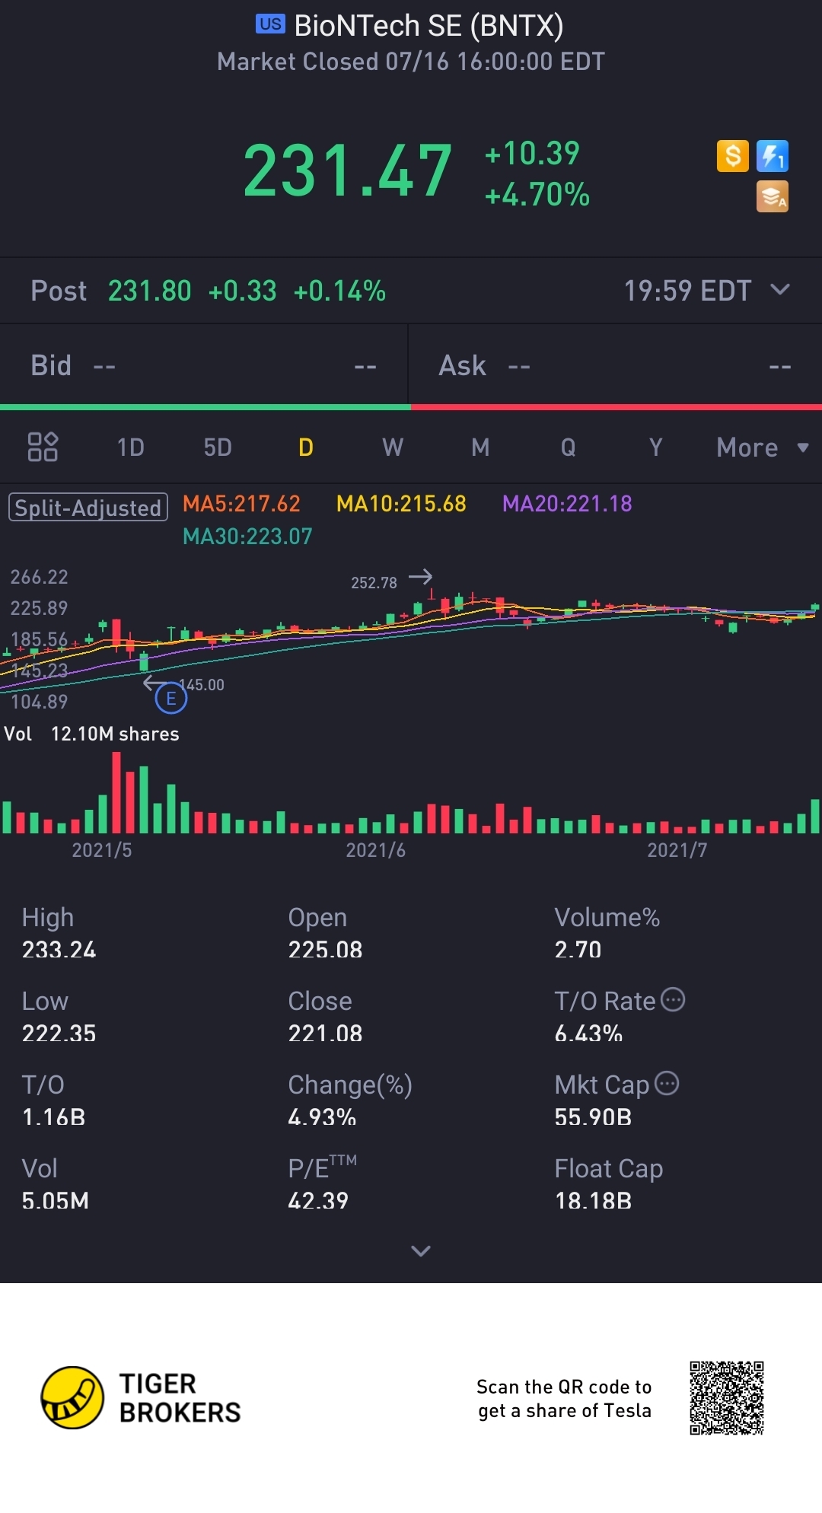
Task: Switch to the 1D chart tab
Action: pos(131,448)
